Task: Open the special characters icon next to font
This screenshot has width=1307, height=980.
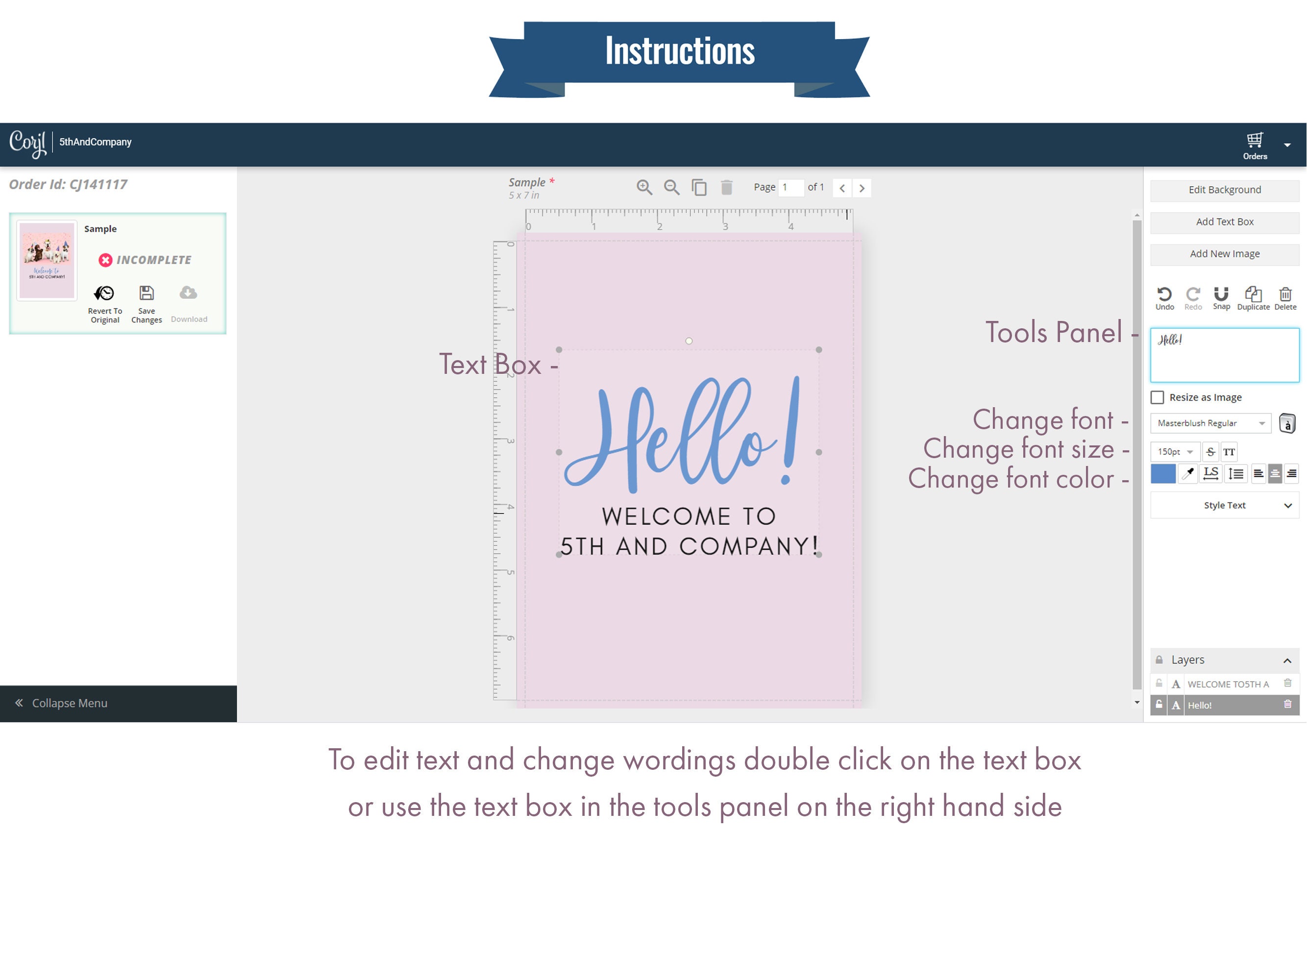Action: click(1287, 423)
